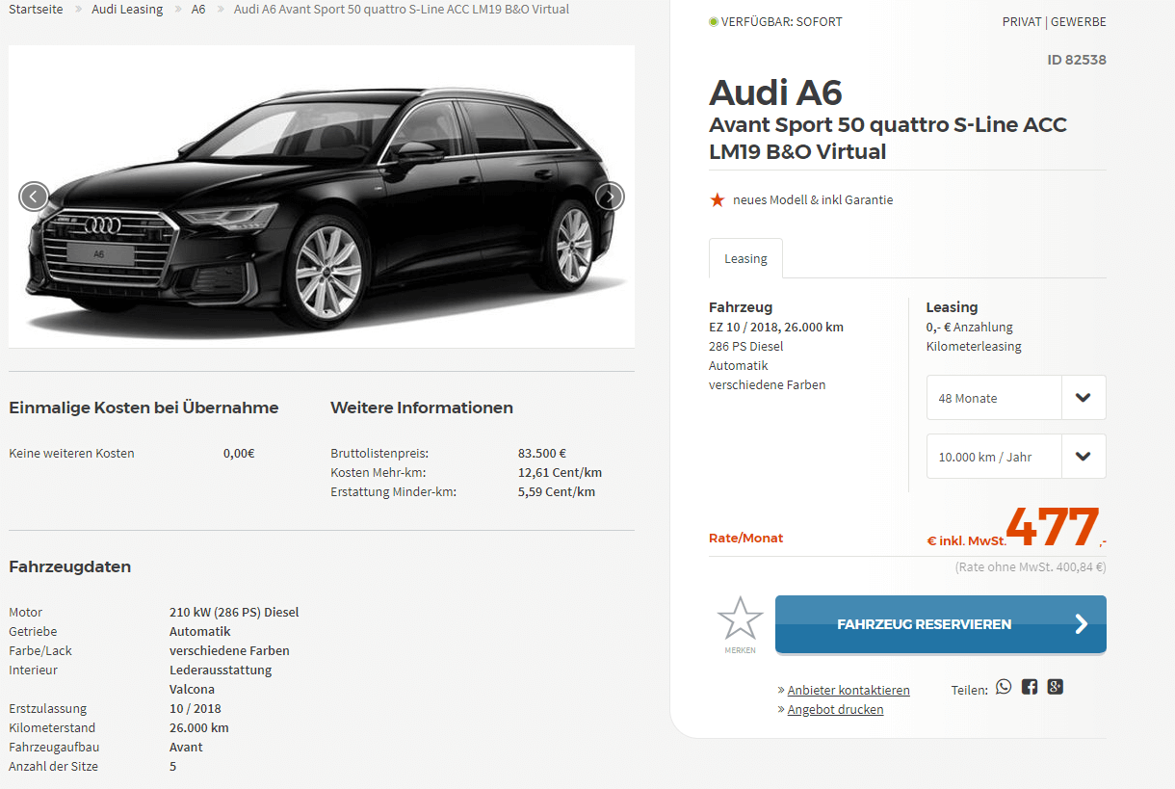
Task: Click the 'Keine weiteren Kosten' row label
Action: [71, 453]
